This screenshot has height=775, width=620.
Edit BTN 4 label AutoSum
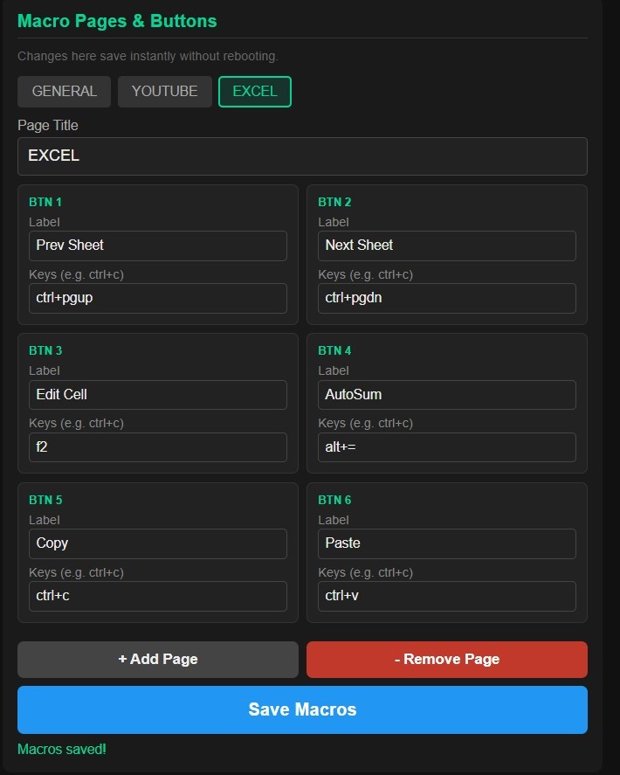pyautogui.click(x=447, y=394)
